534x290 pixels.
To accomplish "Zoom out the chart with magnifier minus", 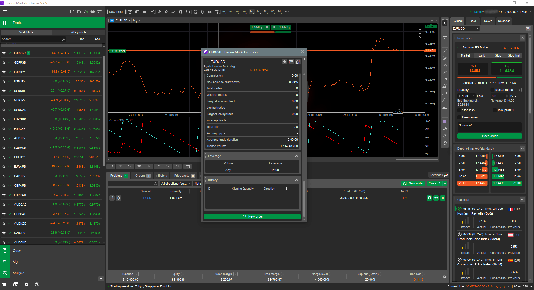I will click(159, 12).
